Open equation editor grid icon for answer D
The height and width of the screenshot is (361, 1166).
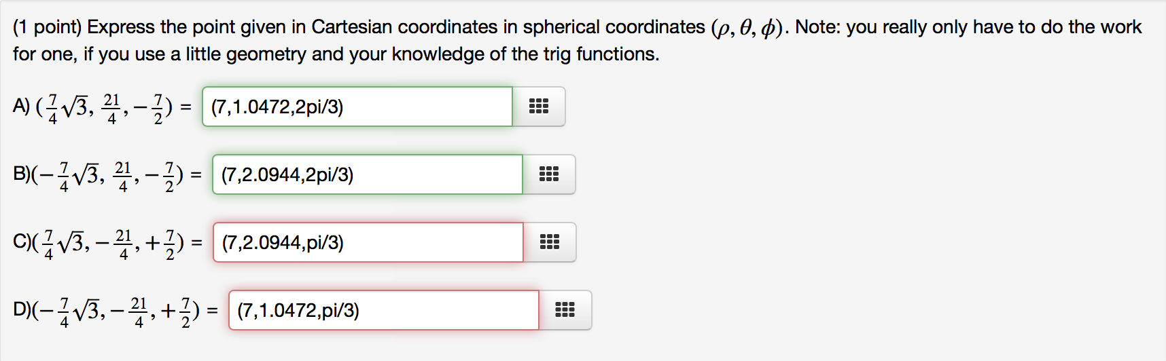click(565, 310)
